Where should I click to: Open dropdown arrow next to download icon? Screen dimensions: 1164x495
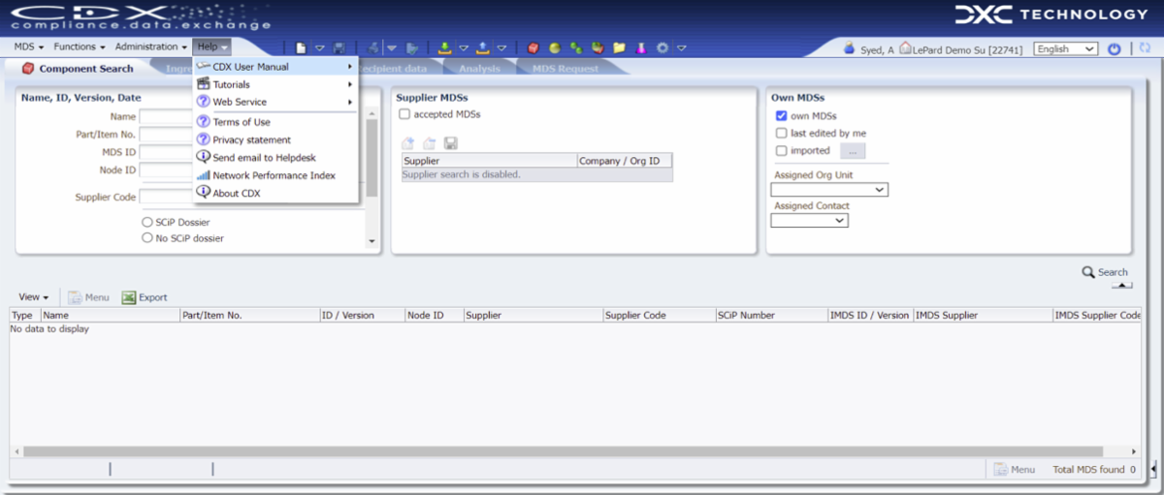tap(463, 47)
